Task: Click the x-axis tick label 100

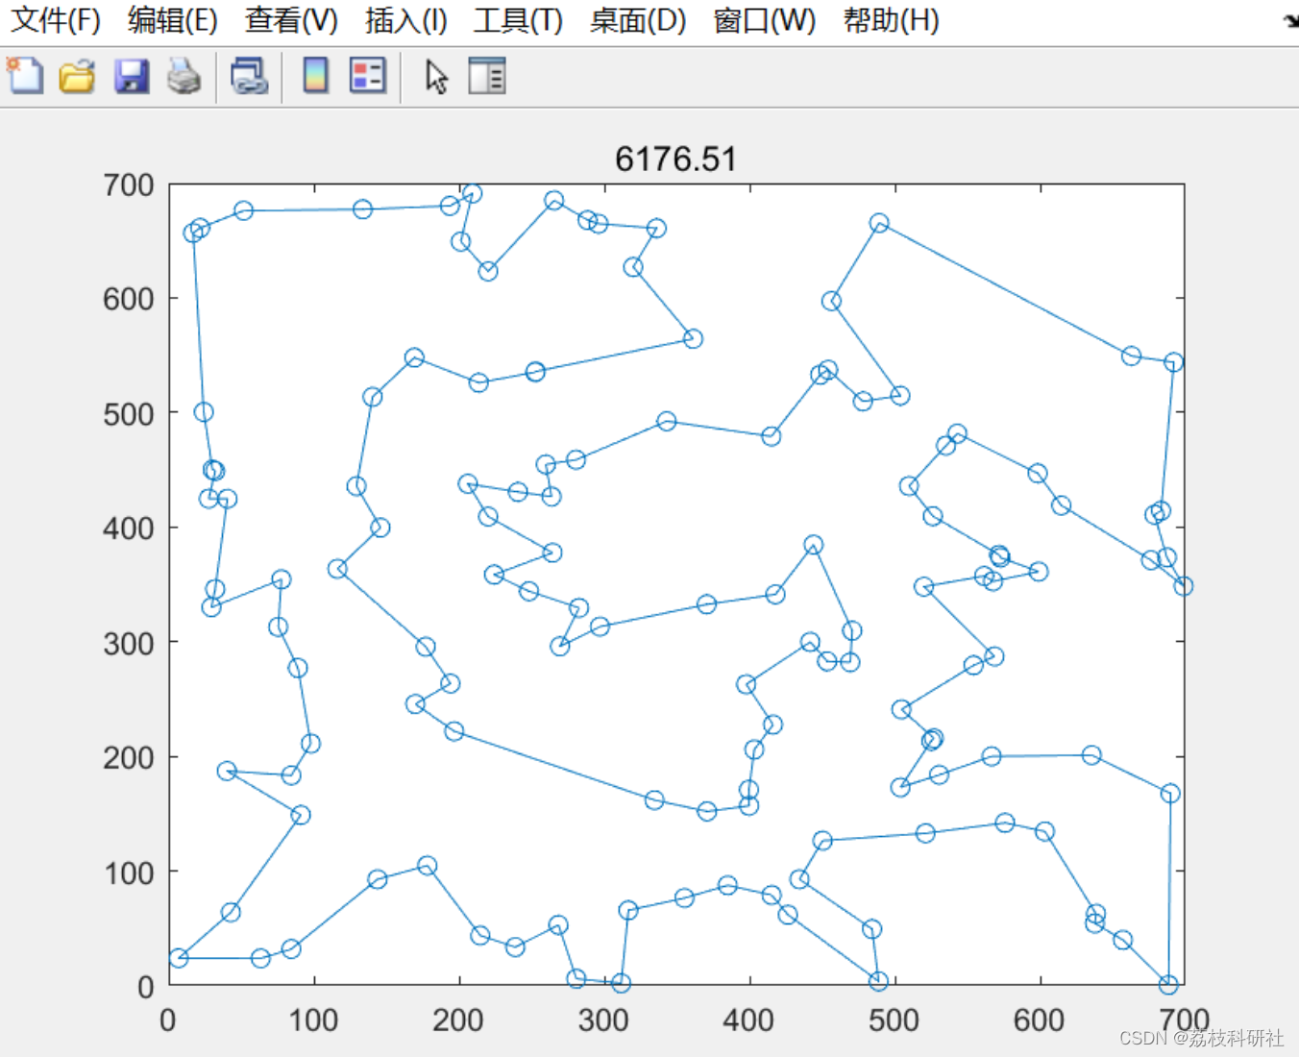Action: (x=313, y=1020)
